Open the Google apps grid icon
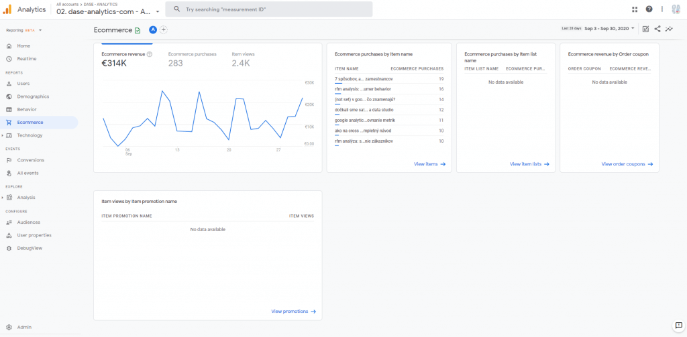The height and width of the screenshot is (337, 687). [635, 9]
